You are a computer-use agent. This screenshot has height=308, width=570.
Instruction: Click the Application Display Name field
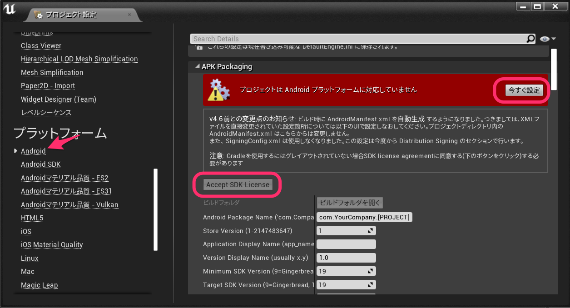point(346,244)
